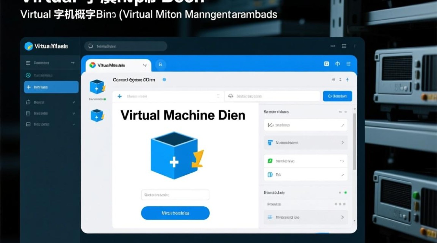Click the green icon in the right panel list
The height and width of the screenshot is (243, 437).
[270, 161]
